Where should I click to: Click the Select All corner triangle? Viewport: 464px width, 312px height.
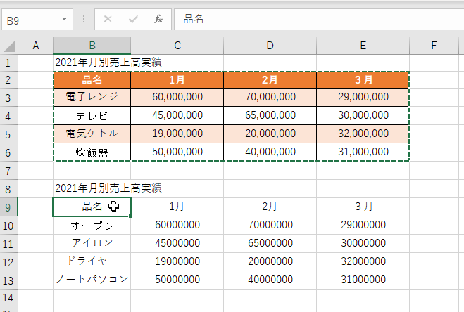[8, 46]
